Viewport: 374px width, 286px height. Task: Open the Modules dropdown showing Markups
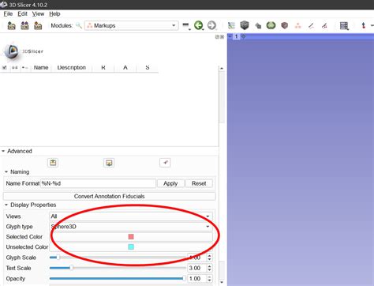coord(131,25)
